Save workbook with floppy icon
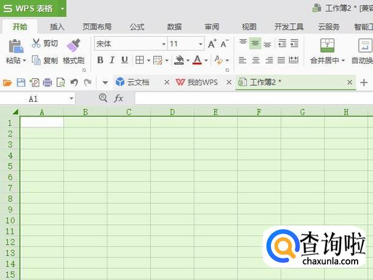 click(x=21, y=83)
